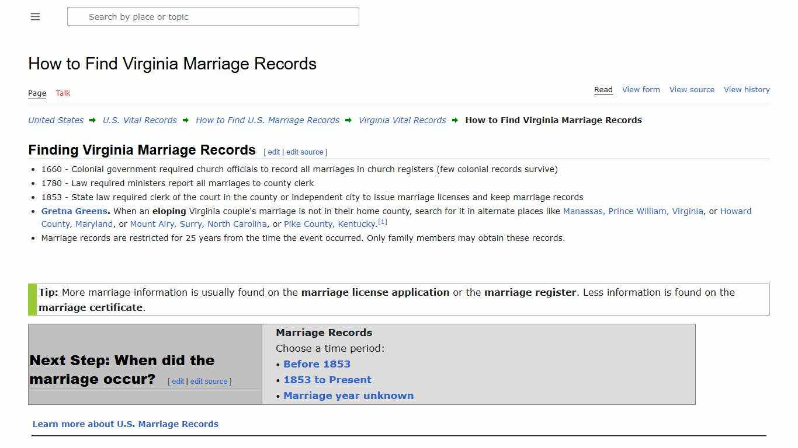The image size is (798, 448).
Task: Open the Virginia Vital Records breadcrumb link
Action: click(x=402, y=120)
